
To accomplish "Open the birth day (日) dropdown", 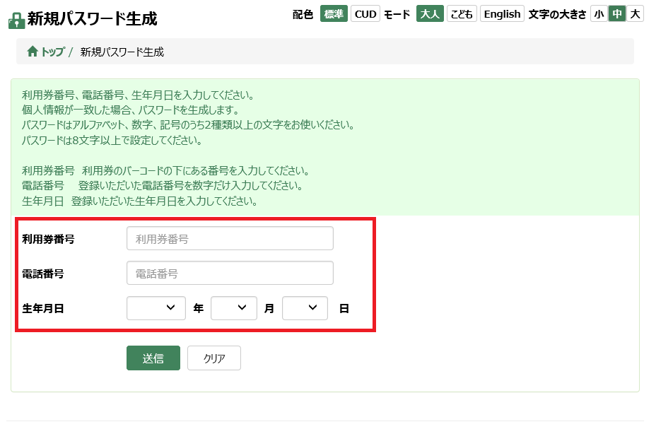I will (x=305, y=308).
